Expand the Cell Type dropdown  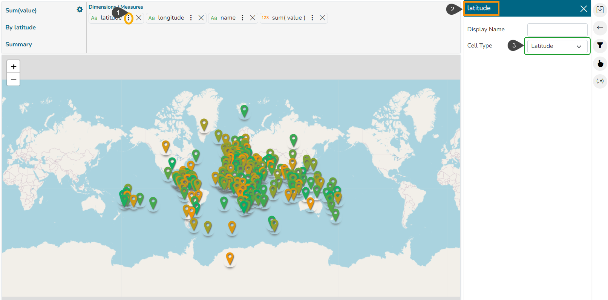(557, 46)
